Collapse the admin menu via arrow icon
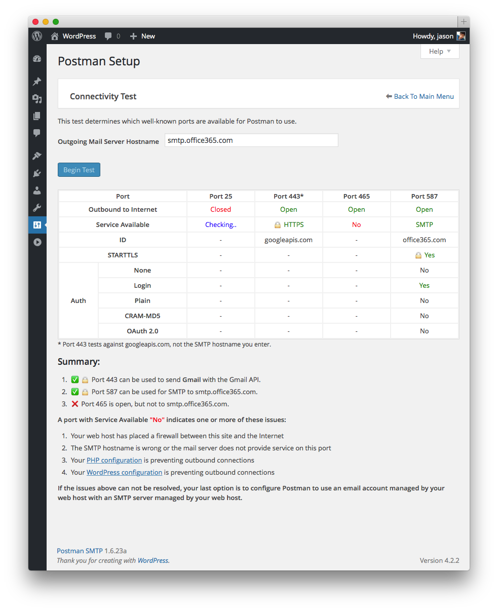The image size is (498, 611). point(37,242)
